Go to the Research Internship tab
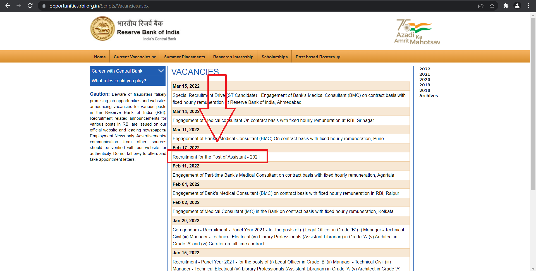This screenshot has height=271, width=536. click(x=233, y=57)
